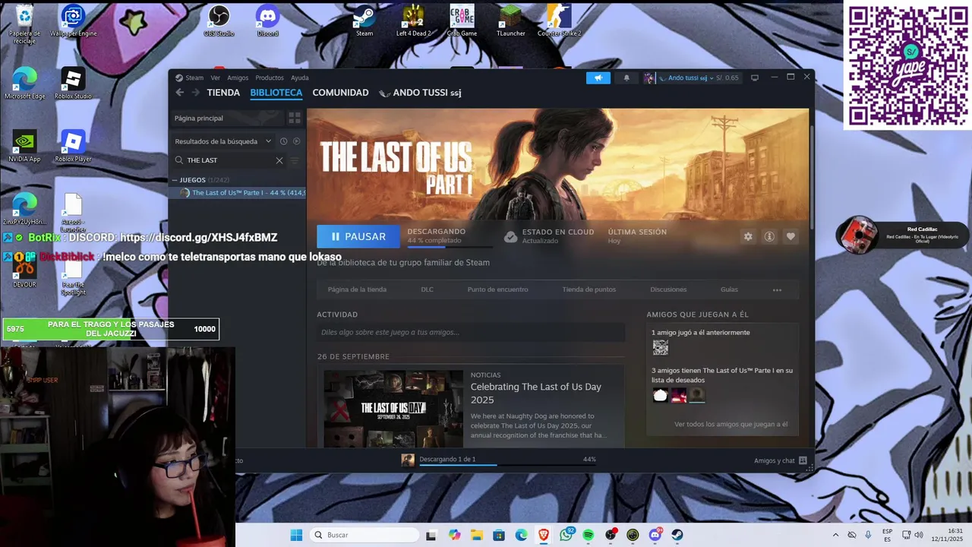Open the Amigos menu

238,77
